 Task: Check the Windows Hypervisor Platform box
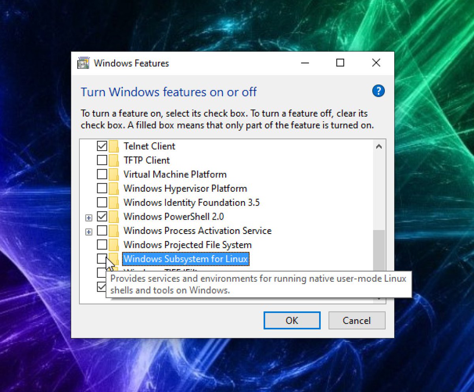[102, 189]
